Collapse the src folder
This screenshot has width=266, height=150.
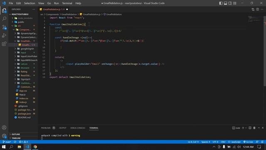[x=23, y=26]
